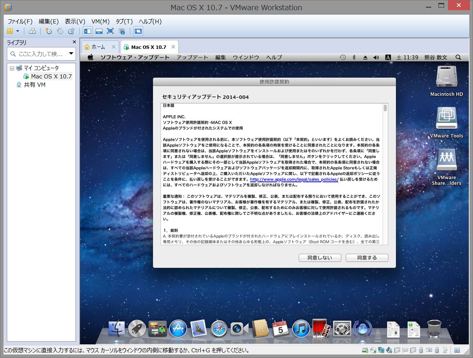Open the ウインドウ menu in Mac menu bar
The image size is (473, 358).
pyautogui.click(x=246, y=58)
